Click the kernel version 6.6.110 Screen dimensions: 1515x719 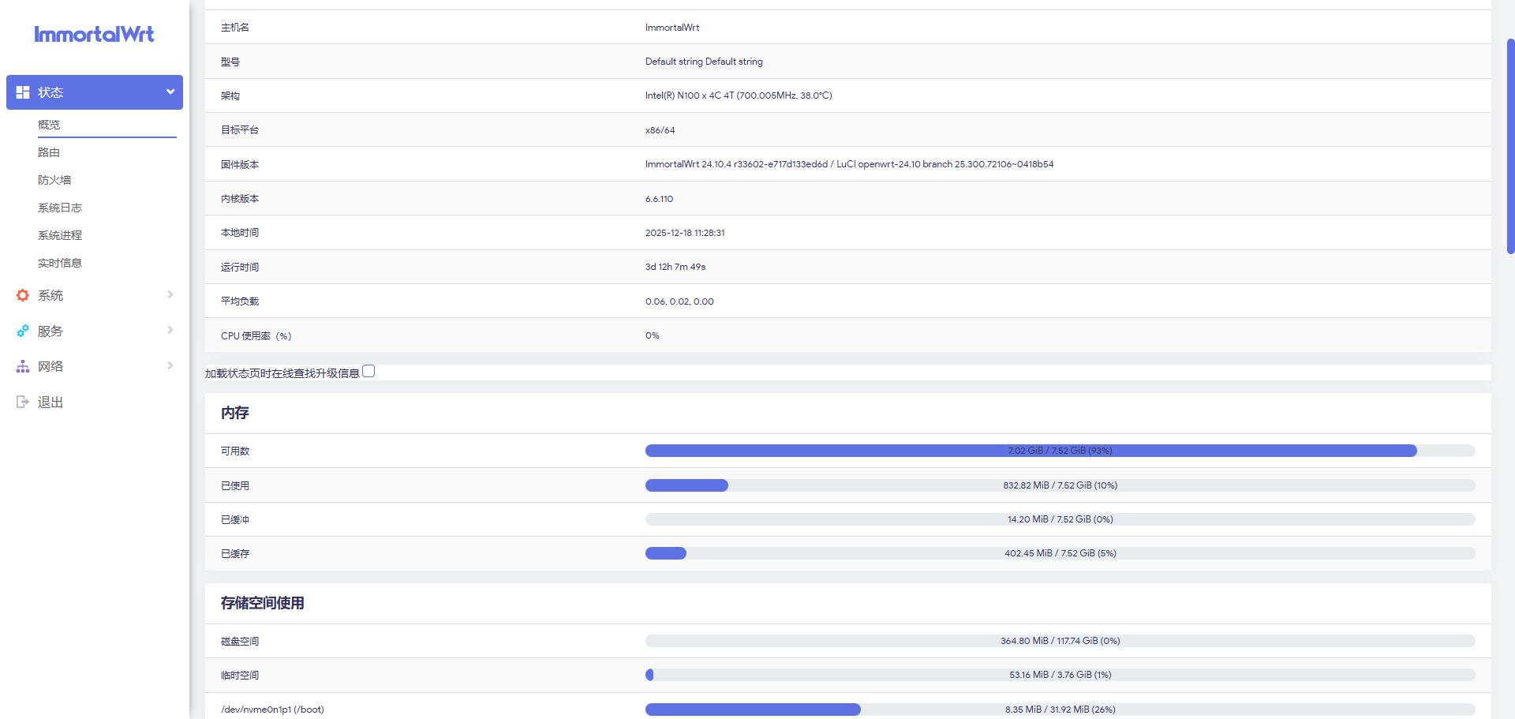coord(659,199)
